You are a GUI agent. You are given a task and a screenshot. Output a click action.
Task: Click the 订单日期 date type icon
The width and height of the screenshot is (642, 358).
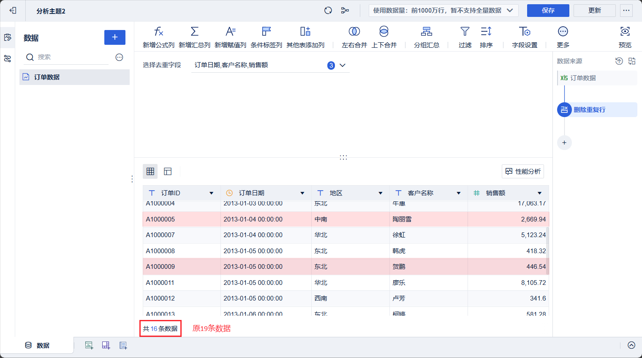click(229, 193)
